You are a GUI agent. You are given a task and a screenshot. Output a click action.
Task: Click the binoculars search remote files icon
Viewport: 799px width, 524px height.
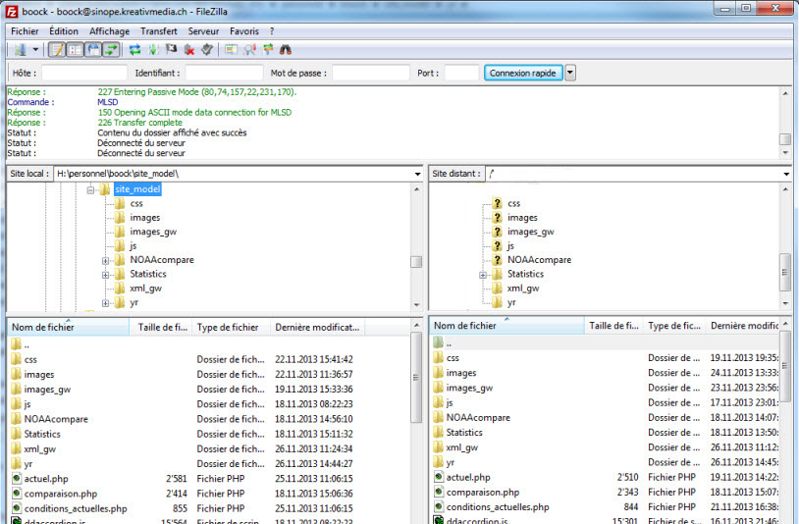pos(286,49)
